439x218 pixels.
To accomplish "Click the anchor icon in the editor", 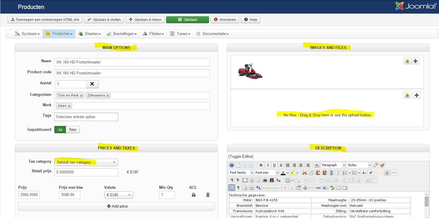I will [305, 188].
